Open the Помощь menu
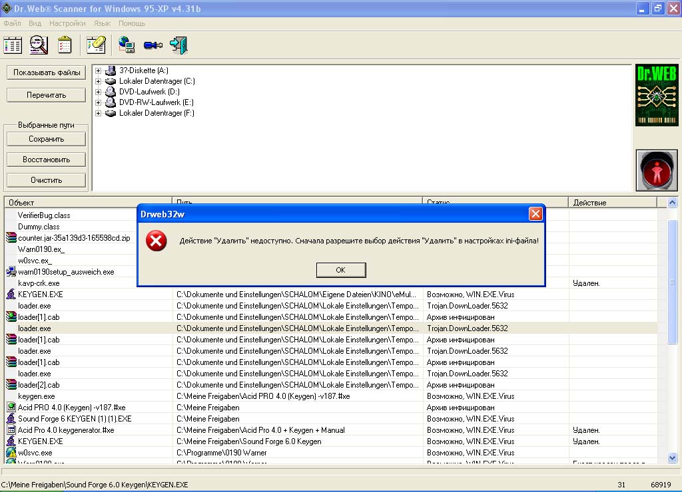The height and width of the screenshot is (492, 682). [132, 23]
